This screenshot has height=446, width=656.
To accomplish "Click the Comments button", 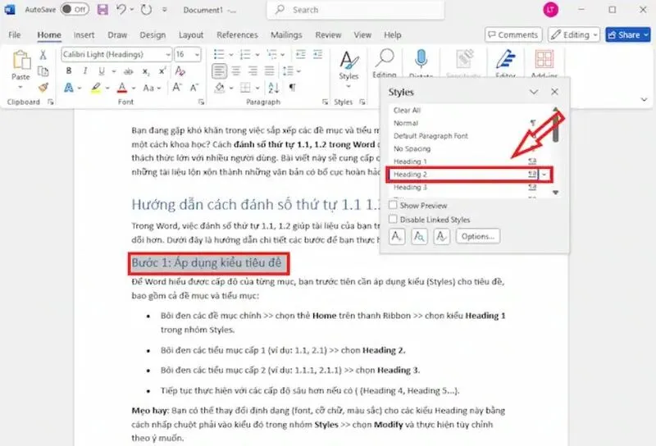I will [x=513, y=34].
